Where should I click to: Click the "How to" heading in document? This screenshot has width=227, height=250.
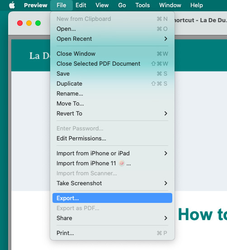tap(202, 214)
